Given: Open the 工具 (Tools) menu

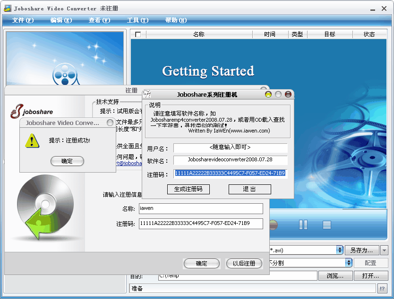Looking at the screenshot, I should coord(137,20).
